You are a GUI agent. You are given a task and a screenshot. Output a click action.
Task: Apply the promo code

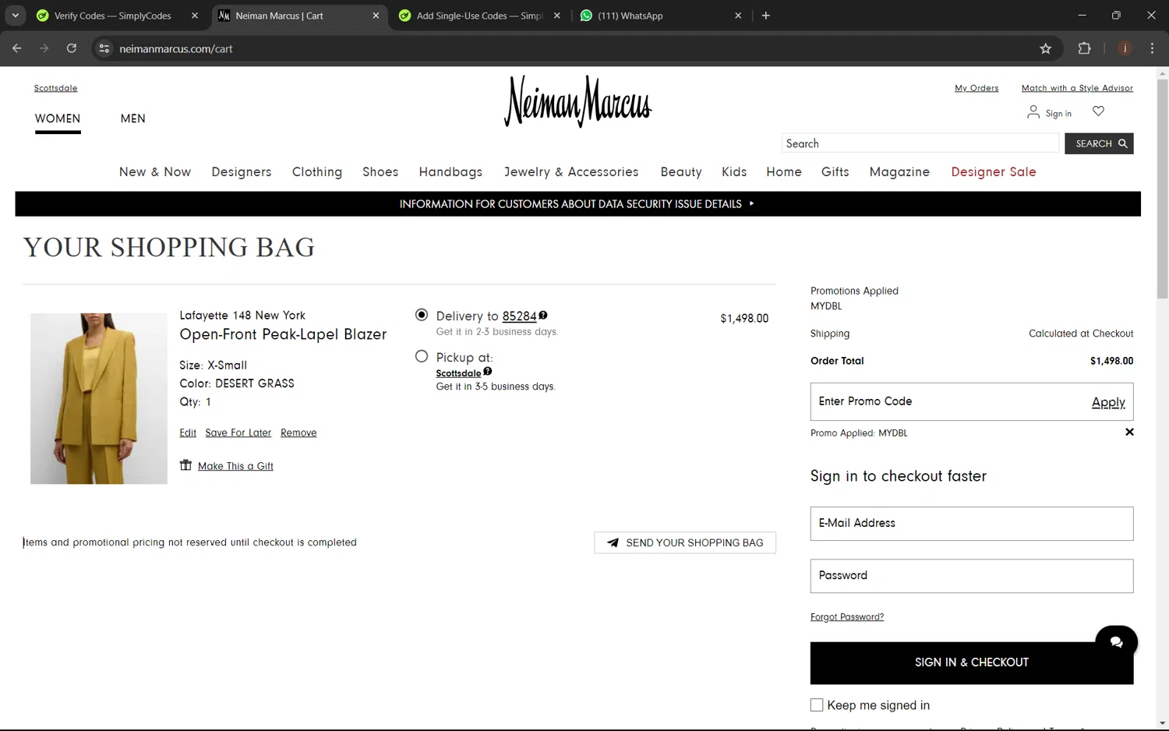1108,402
